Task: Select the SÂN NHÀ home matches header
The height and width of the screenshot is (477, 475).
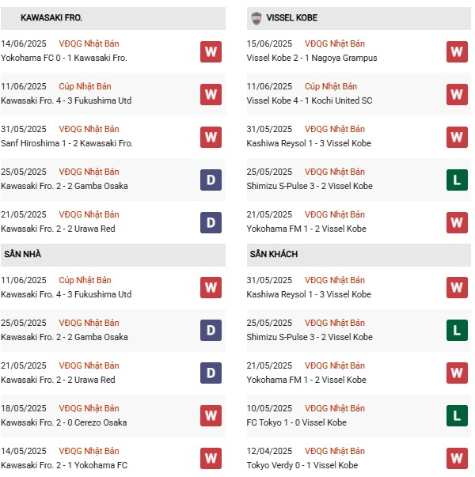Action: [113, 255]
